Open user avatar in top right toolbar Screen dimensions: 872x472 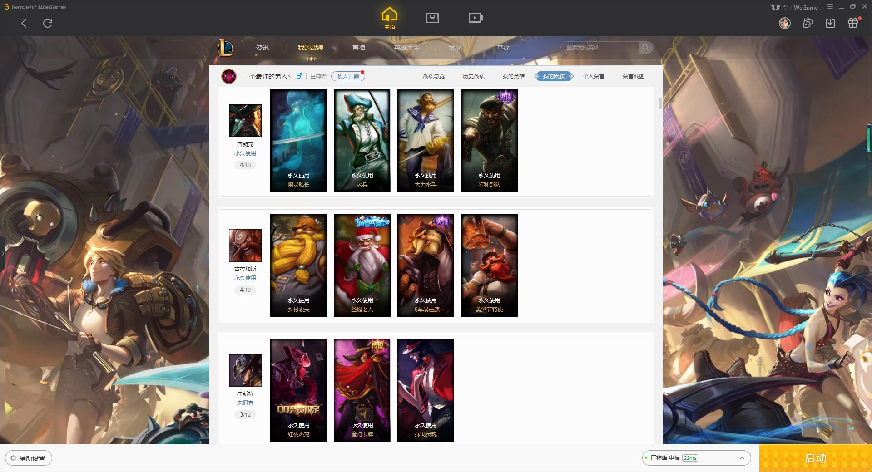tap(784, 23)
